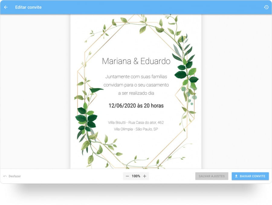The width and height of the screenshot is (272, 205).
Task: Select the restore history icon in blue header
Action: tap(266, 7)
